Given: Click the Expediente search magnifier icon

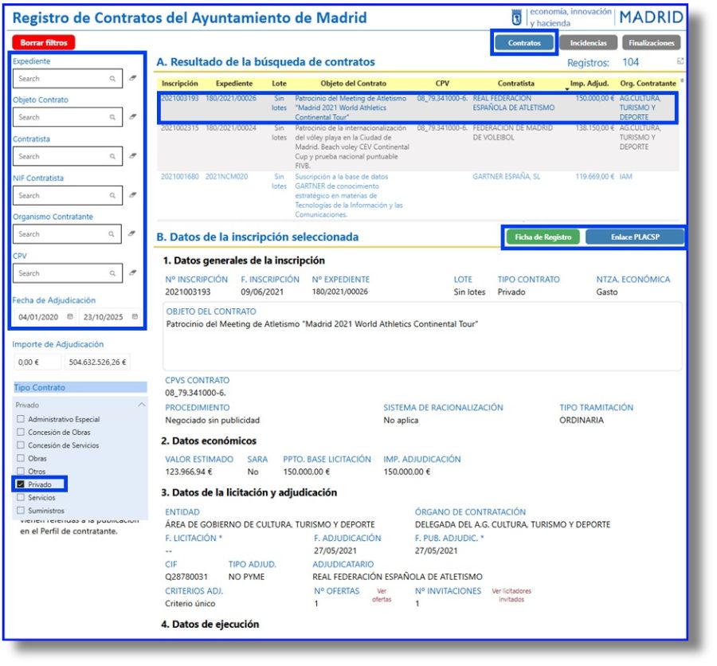Looking at the screenshot, I should (x=112, y=79).
